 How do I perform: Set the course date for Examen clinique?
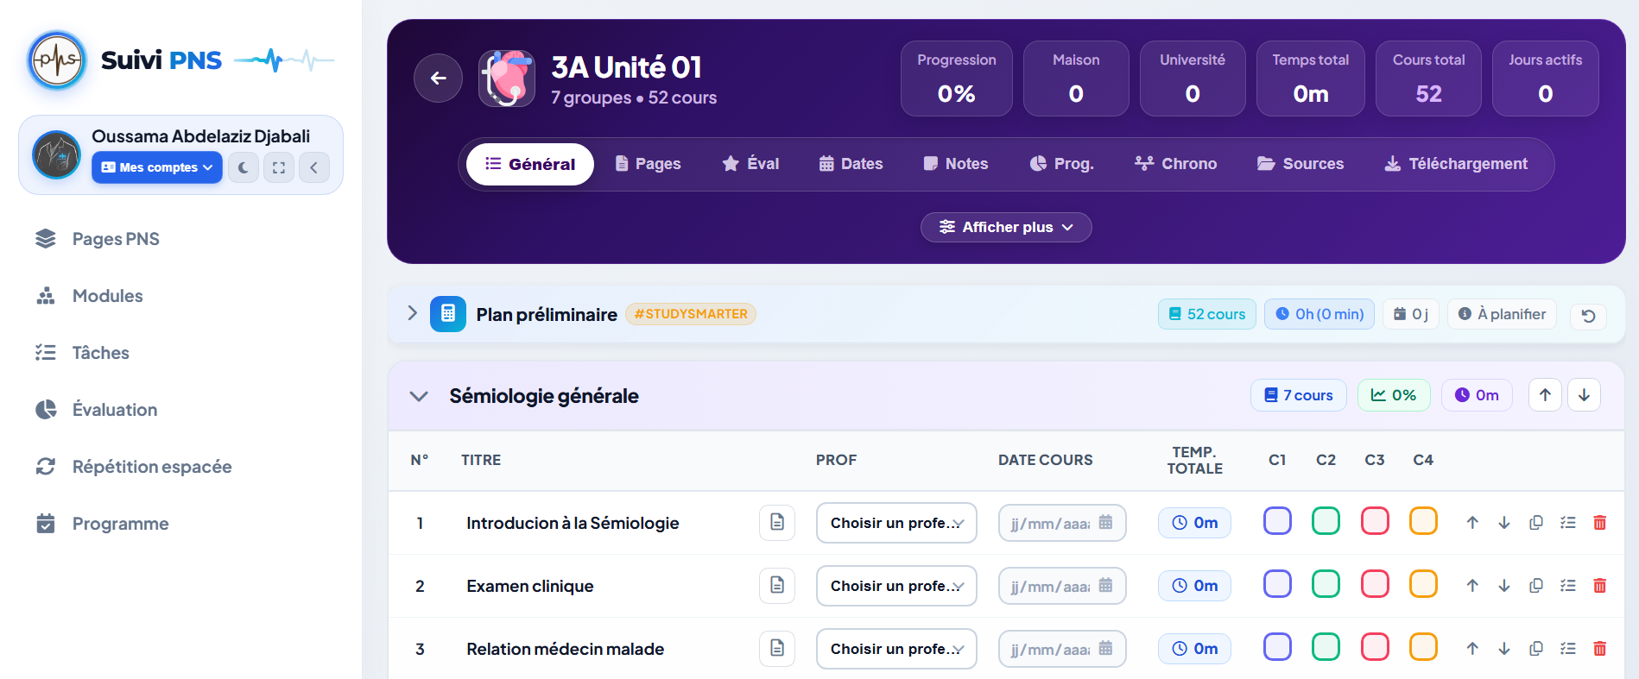(1062, 586)
